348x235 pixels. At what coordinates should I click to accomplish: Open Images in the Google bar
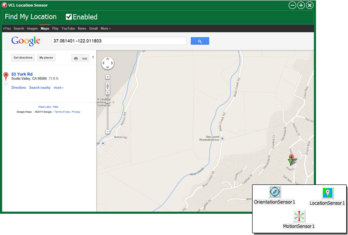(x=32, y=28)
